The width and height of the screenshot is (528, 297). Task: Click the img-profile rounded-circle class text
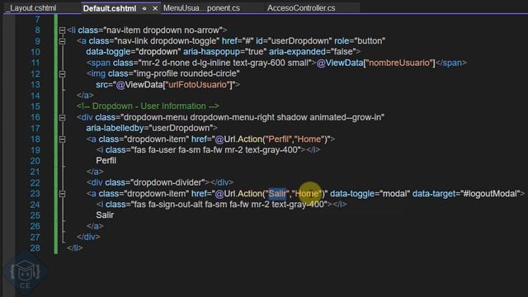click(187, 73)
